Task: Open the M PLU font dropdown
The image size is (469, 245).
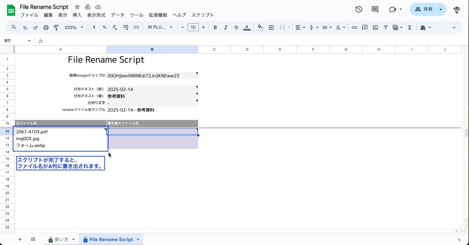Action: click(x=160, y=27)
